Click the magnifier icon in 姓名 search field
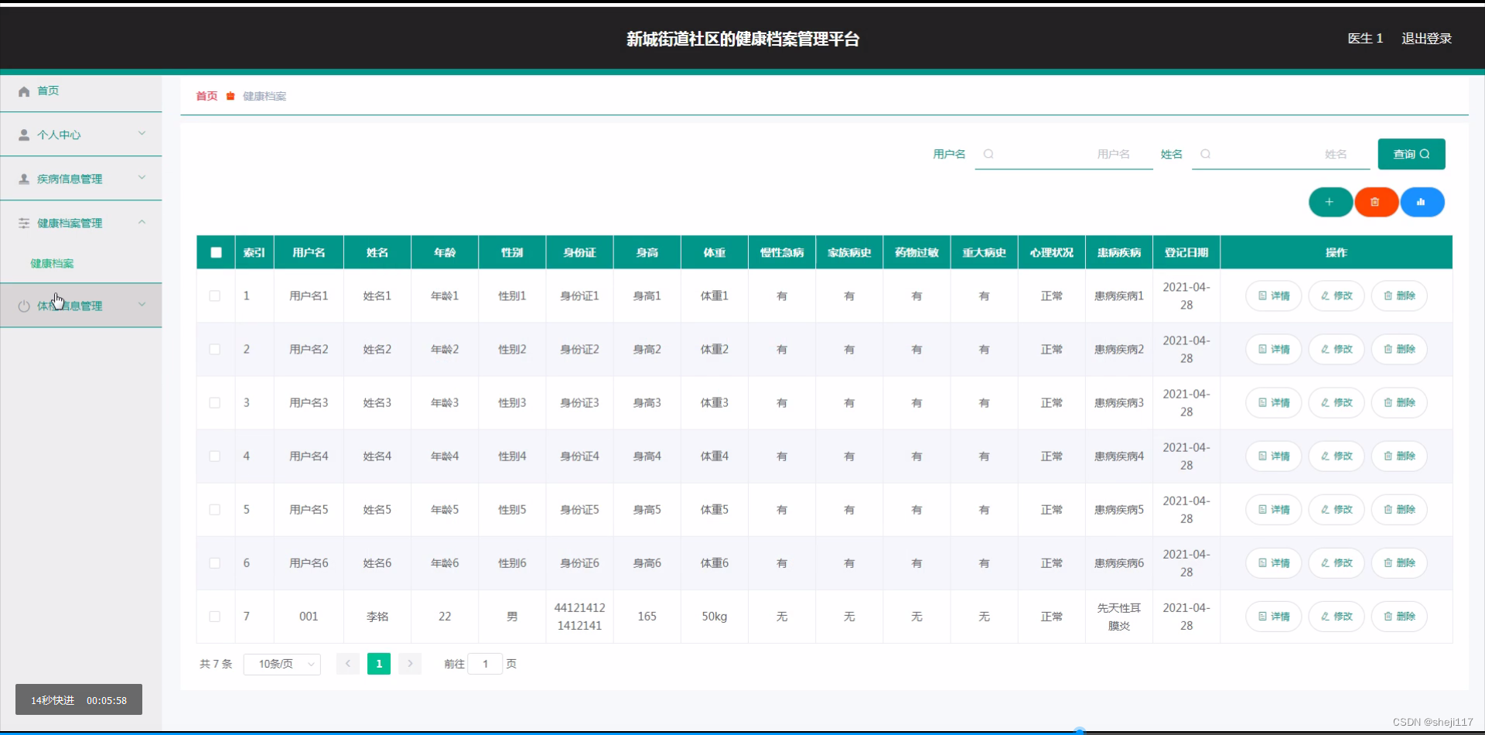 1205,154
